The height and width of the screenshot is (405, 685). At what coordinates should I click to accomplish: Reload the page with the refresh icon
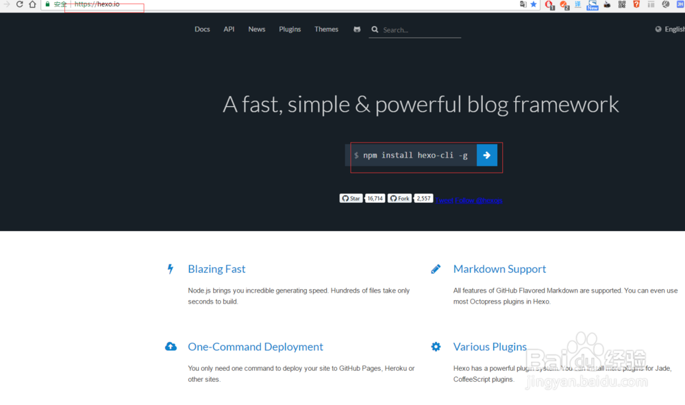(19, 4)
